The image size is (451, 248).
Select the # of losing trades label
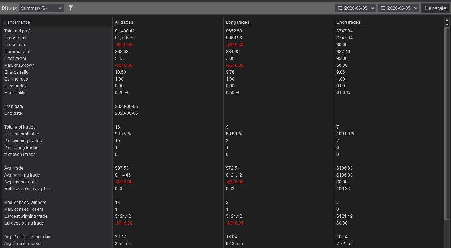[21, 148]
